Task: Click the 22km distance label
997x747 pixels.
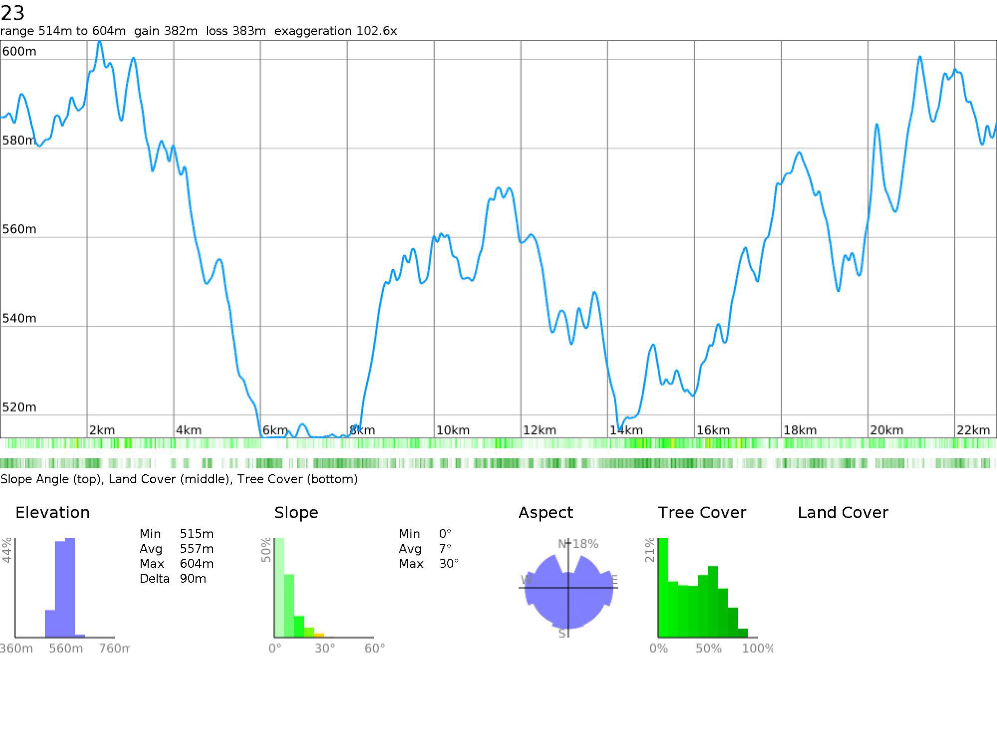Action: pyautogui.click(x=973, y=430)
